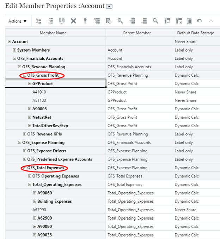
Task: Click the undo arrow icon
Action: [199, 21]
